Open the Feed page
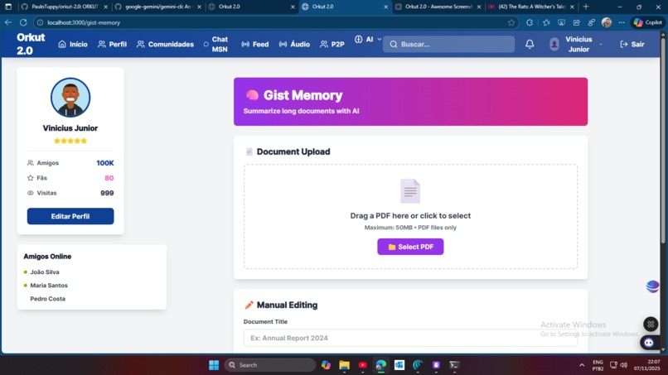The height and width of the screenshot is (375, 668). coord(254,44)
